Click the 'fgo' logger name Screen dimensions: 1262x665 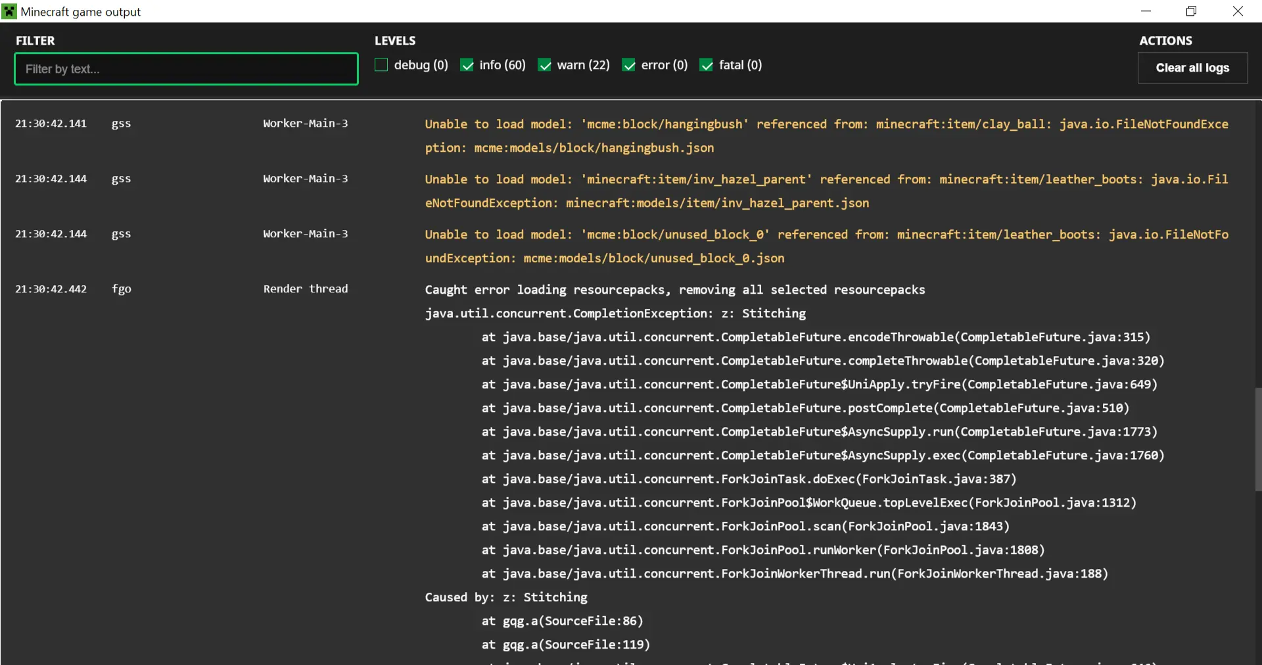122,289
